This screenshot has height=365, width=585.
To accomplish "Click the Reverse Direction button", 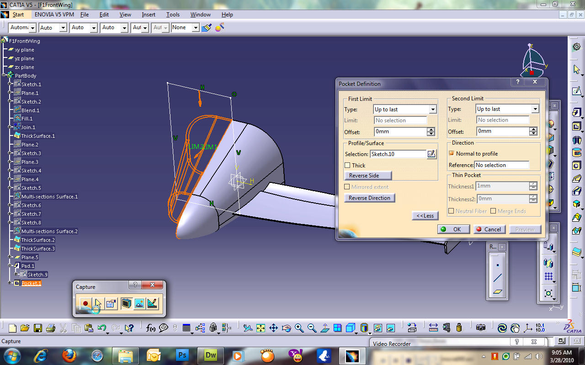I will pyautogui.click(x=369, y=198).
